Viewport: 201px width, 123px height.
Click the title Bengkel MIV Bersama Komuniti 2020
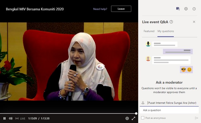pos(35,9)
